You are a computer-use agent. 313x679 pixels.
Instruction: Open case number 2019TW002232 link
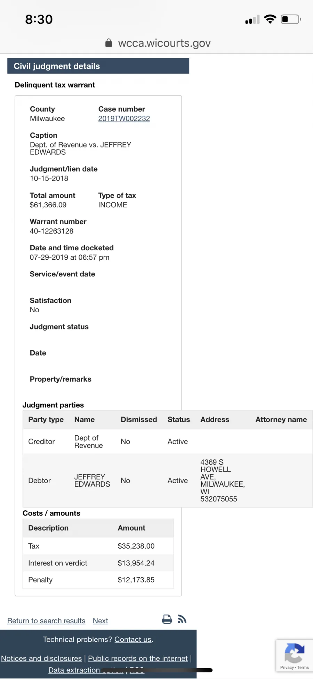click(124, 119)
